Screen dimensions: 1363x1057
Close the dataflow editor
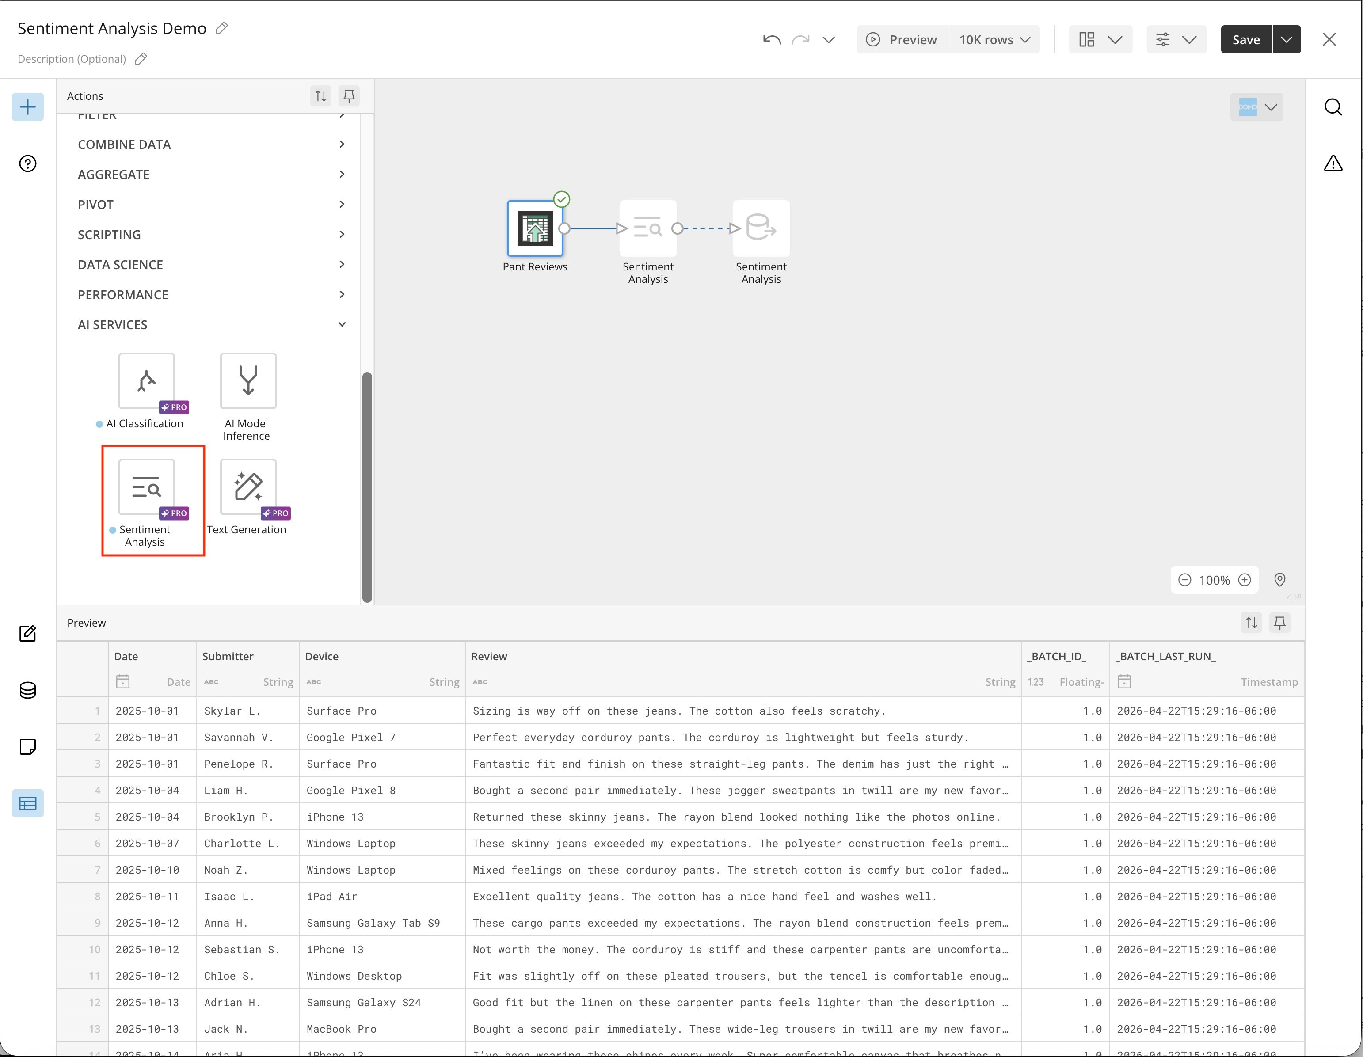(1329, 39)
